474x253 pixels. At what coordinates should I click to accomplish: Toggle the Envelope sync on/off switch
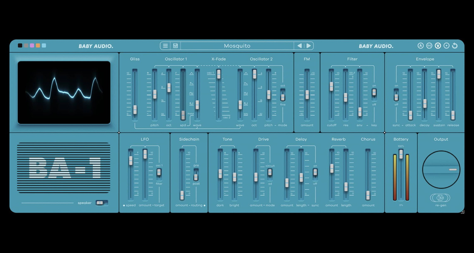[x=396, y=95]
